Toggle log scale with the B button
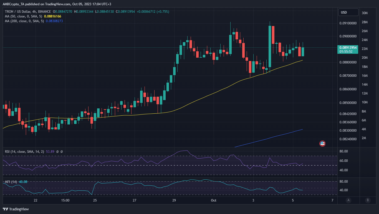This screenshot has width=379, height=214. tap(368, 200)
